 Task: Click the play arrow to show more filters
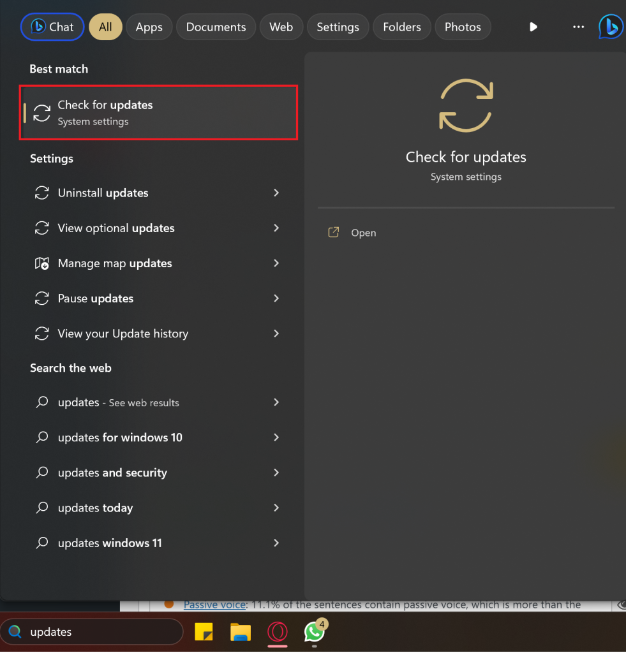pos(533,27)
